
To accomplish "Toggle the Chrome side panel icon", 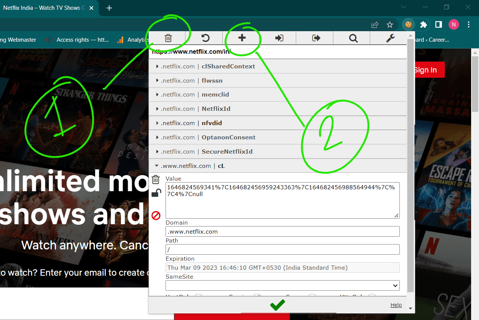I will [438, 25].
